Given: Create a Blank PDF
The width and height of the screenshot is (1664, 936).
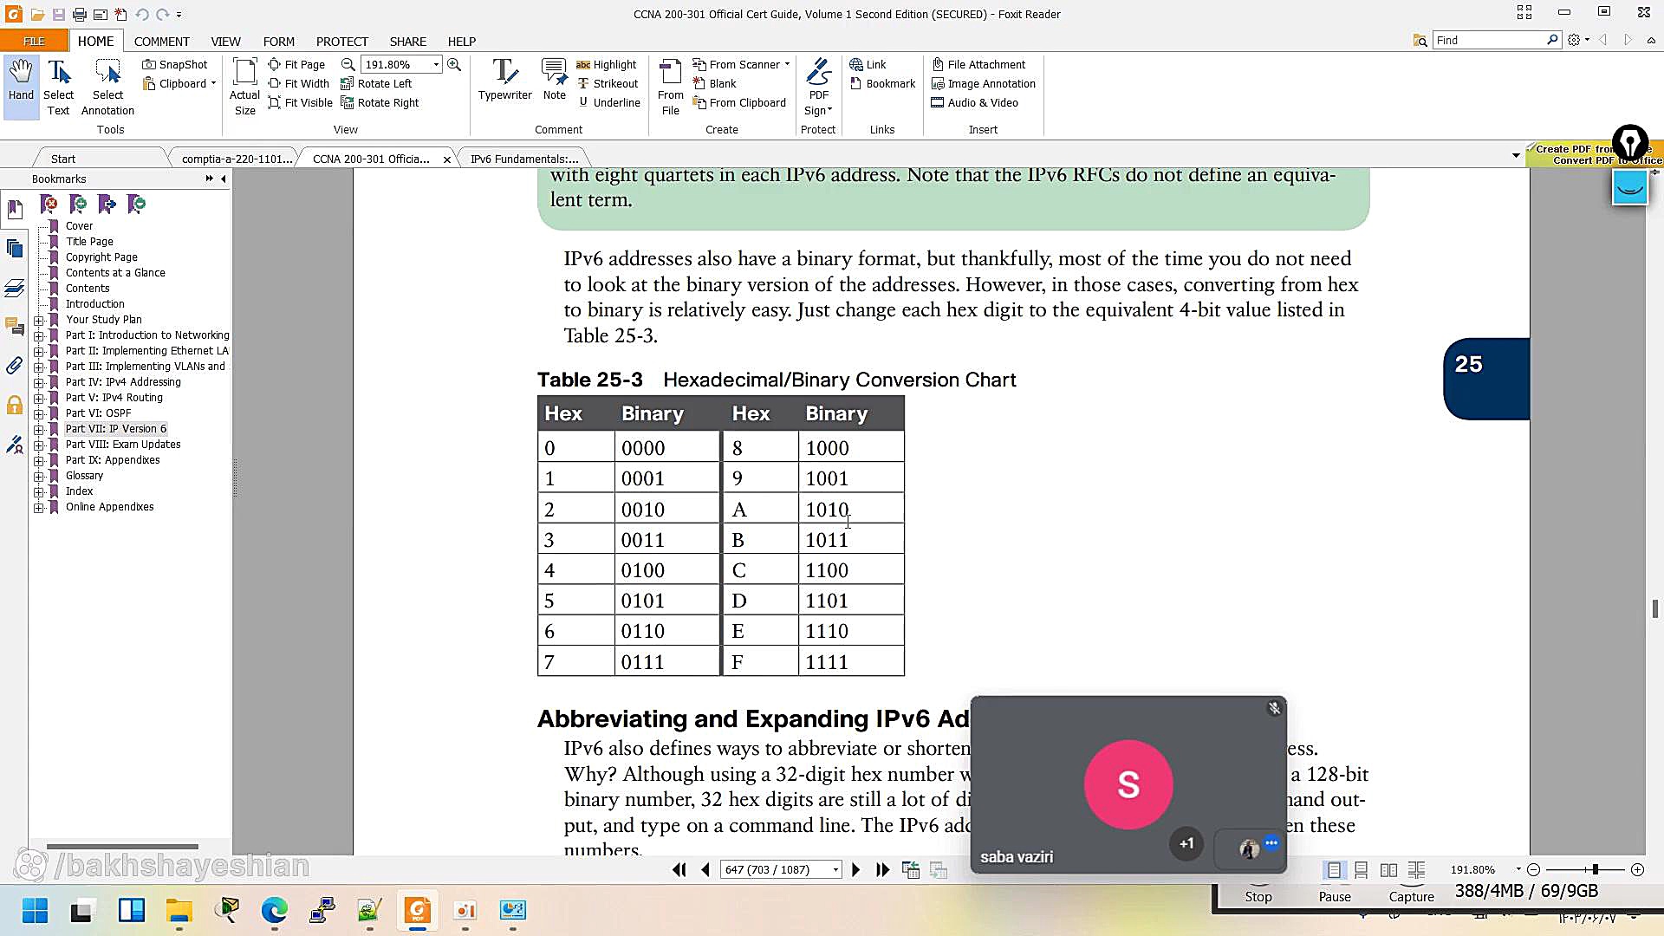Looking at the screenshot, I should click(x=714, y=83).
